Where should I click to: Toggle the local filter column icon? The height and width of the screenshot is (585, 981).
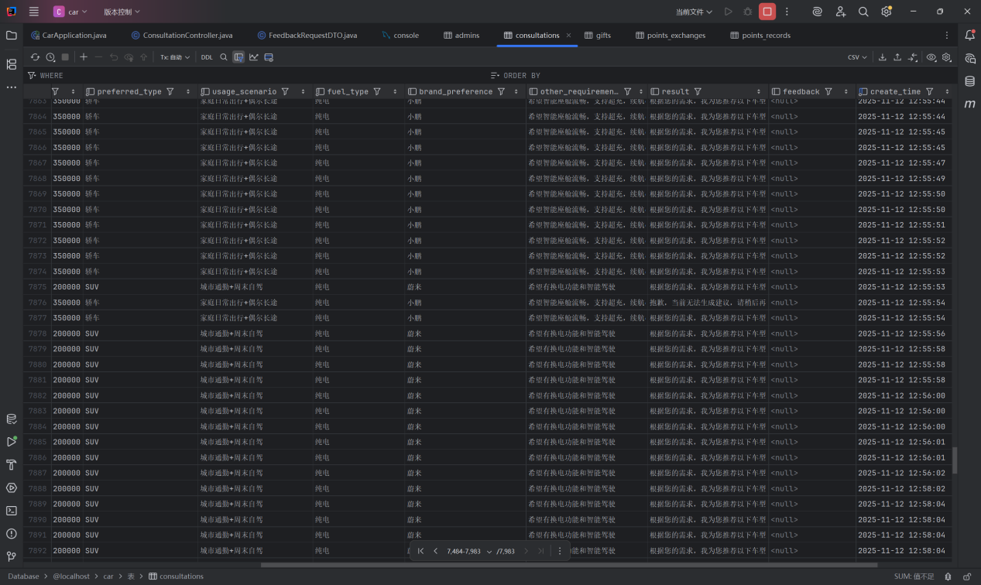point(238,57)
